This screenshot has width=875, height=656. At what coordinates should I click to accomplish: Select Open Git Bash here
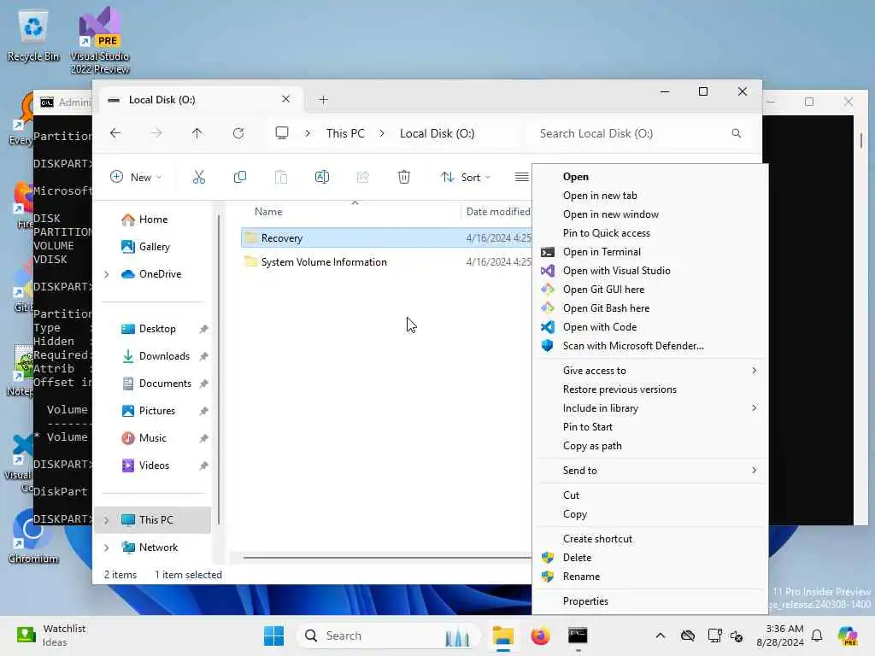click(x=650, y=308)
